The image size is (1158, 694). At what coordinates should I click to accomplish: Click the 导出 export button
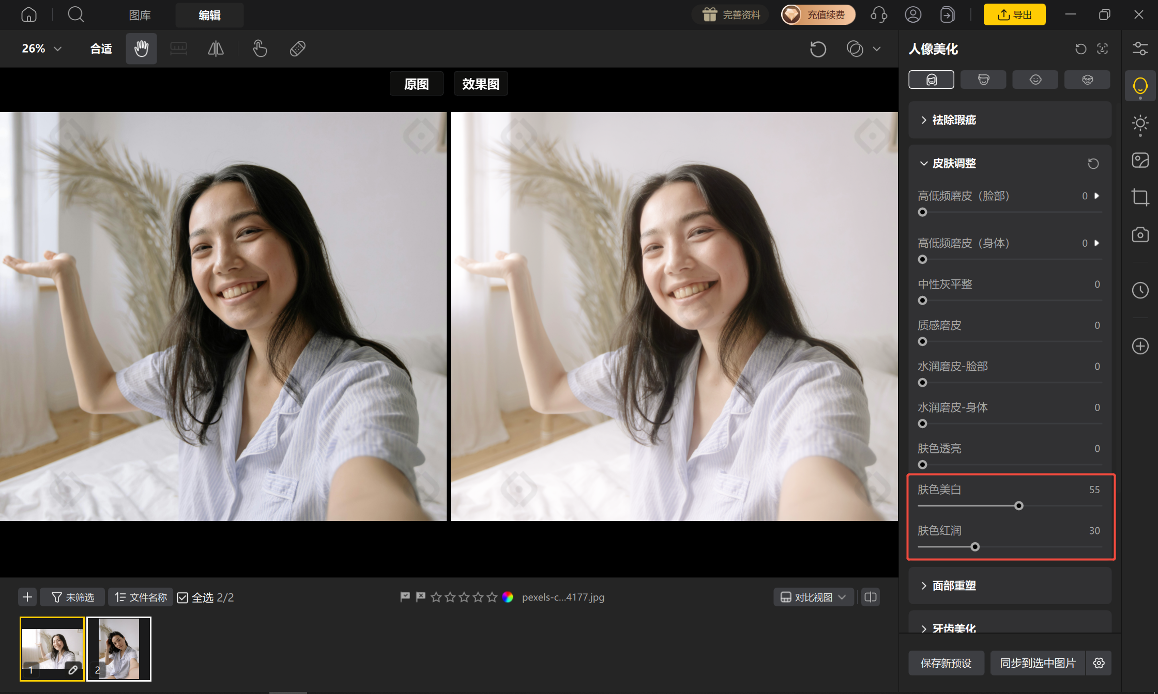tap(1014, 14)
